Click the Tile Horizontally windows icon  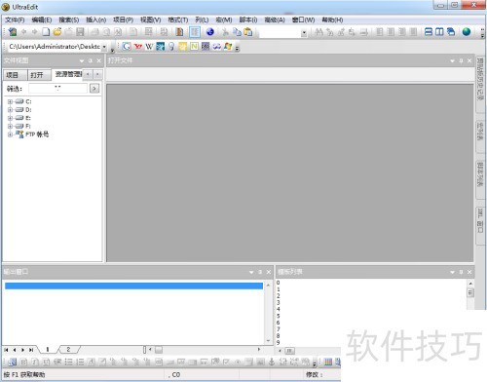429,32
